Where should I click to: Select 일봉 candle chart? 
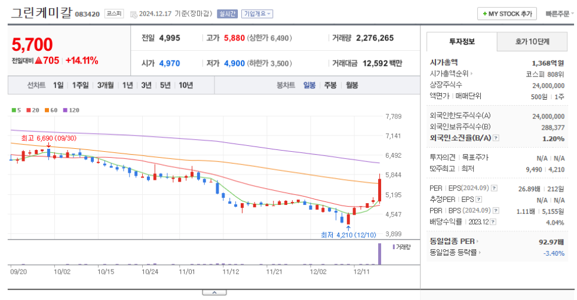click(309, 85)
